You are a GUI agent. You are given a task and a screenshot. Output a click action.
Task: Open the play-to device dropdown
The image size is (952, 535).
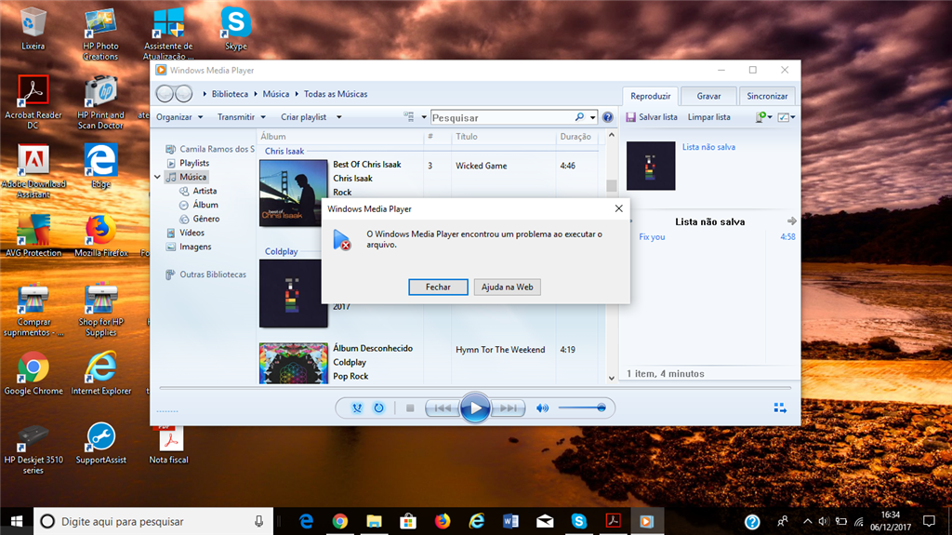[x=763, y=116]
